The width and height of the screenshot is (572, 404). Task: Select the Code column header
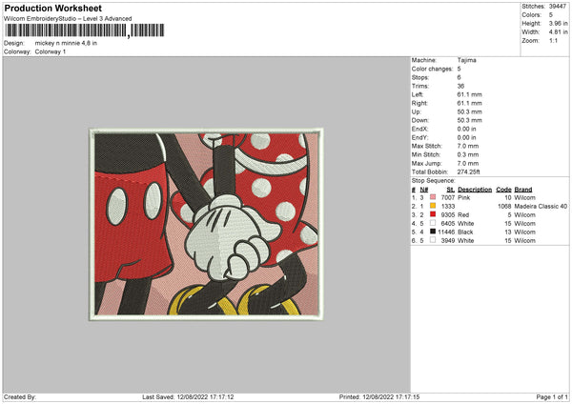[503, 190]
